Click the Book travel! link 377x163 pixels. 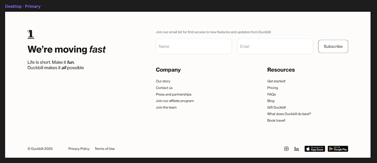pyautogui.click(x=276, y=120)
